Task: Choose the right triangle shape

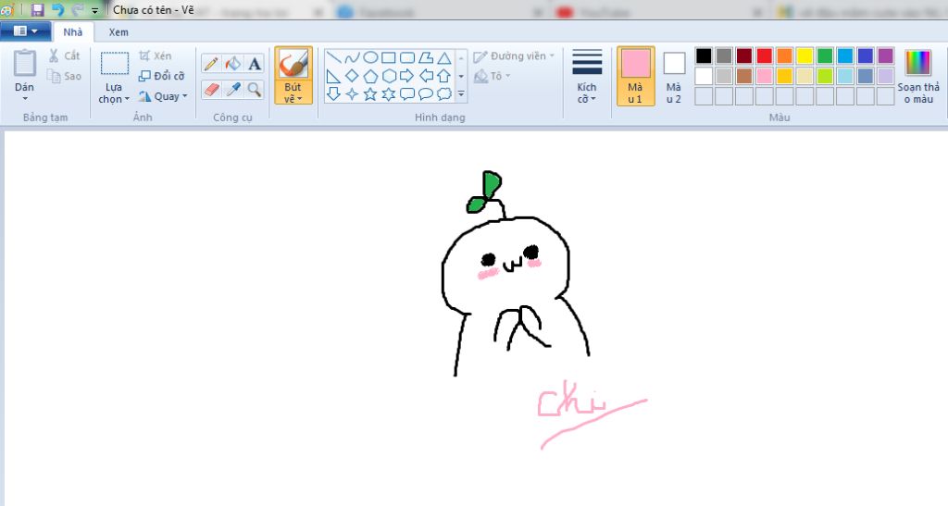Action: pyautogui.click(x=333, y=76)
